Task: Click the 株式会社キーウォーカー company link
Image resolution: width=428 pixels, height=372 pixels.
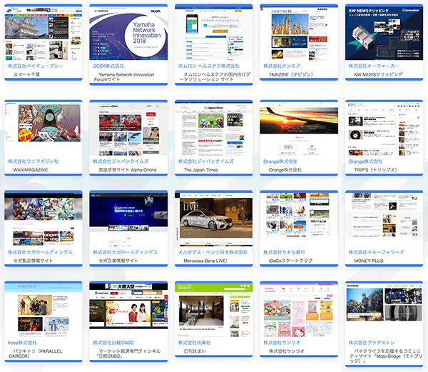Action: (374, 66)
